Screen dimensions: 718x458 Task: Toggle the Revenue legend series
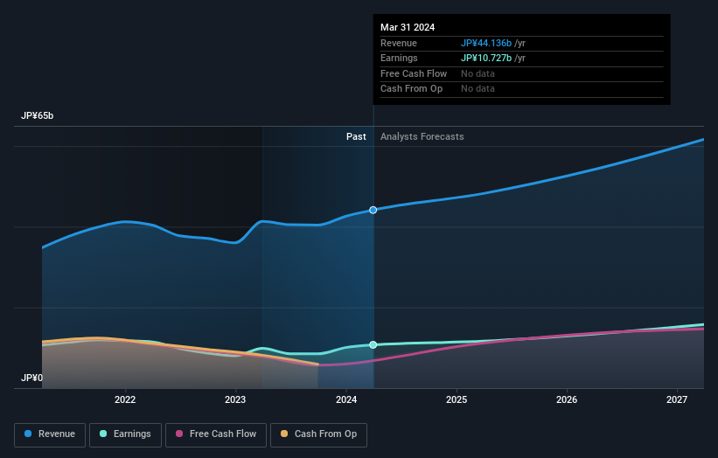pos(50,434)
